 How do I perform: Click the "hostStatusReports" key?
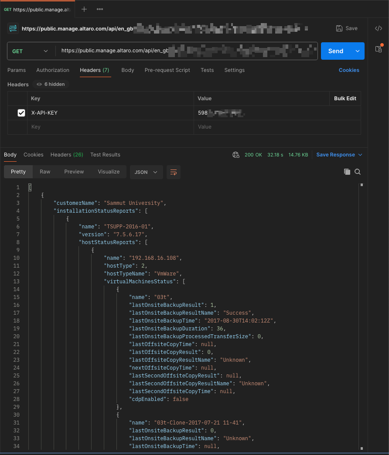(108, 242)
